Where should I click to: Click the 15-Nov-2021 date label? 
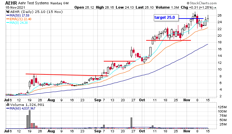coord(15,8)
